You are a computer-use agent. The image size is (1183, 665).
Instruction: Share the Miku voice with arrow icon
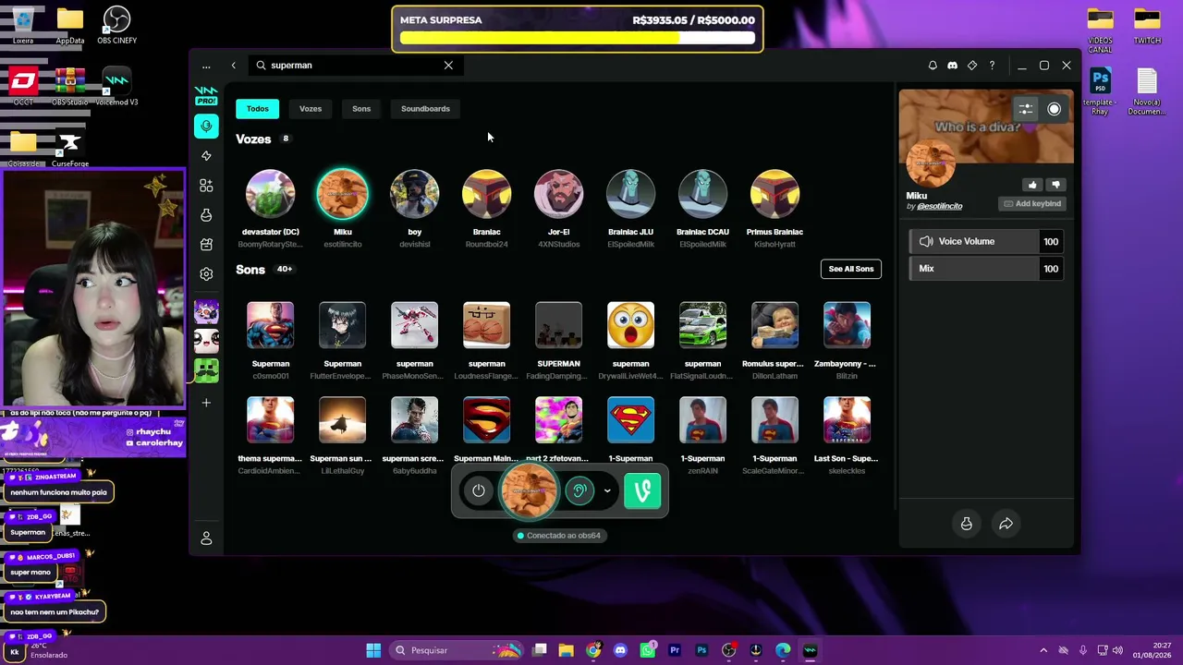[1006, 524]
